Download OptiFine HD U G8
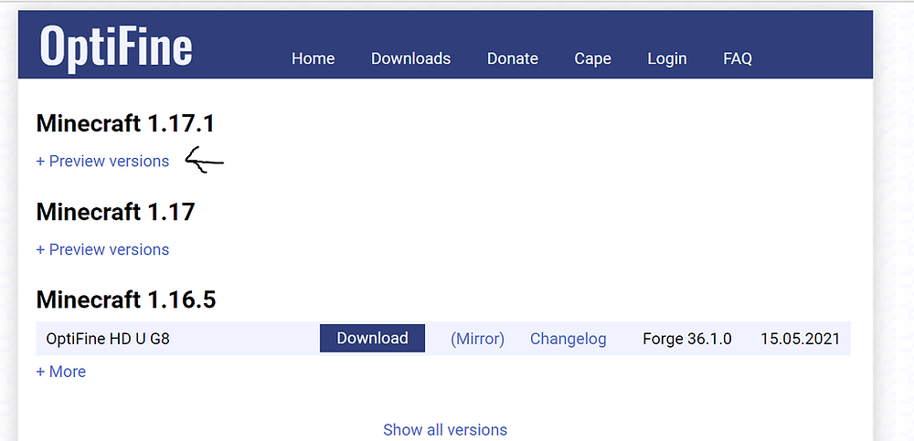This screenshot has width=914, height=441. tap(372, 339)
